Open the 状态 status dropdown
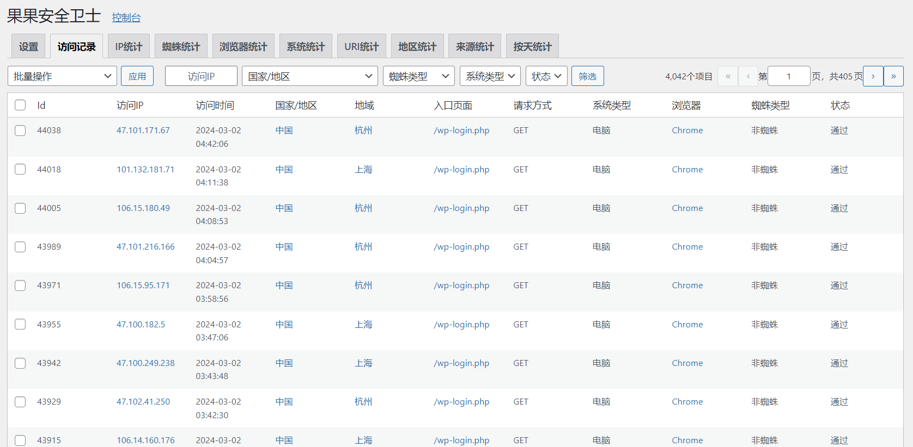 pyautogui.click(x=546, y=76)
